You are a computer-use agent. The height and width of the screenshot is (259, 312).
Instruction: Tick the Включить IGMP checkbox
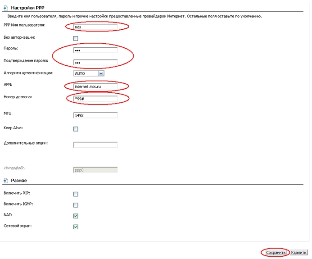pyautogui.click(x=76, y=205)
